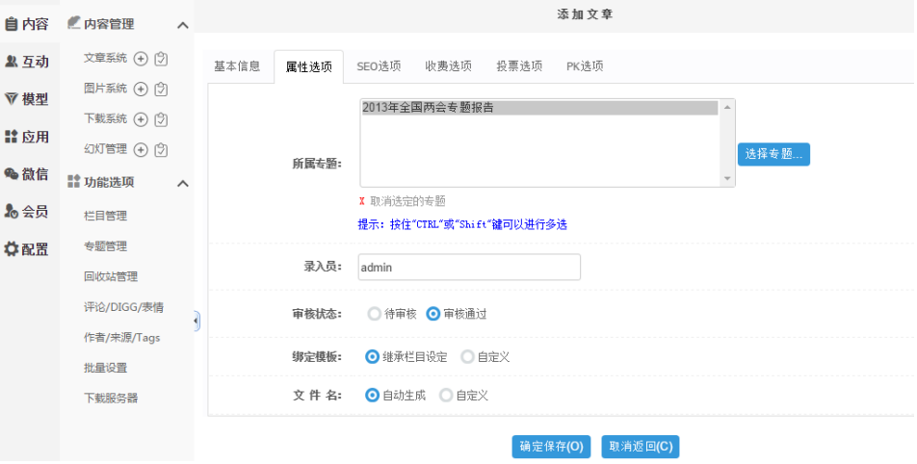Click the add icon next to 图片系统
Image resolution: width=917 pixels, height=464 pixels.
click(x=141, y=90)
